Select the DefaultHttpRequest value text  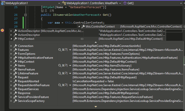click(x=105, y=77)
